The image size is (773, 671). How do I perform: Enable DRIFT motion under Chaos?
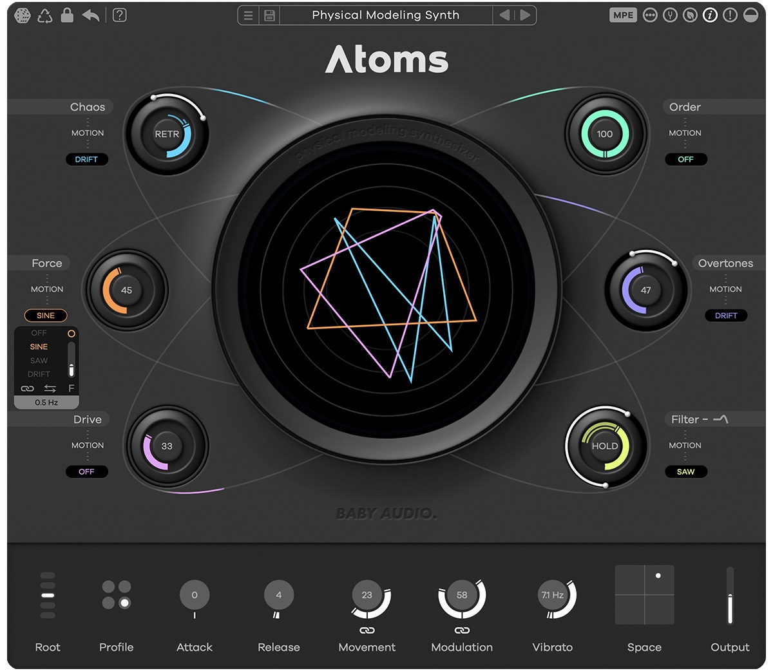click(87, 159)
